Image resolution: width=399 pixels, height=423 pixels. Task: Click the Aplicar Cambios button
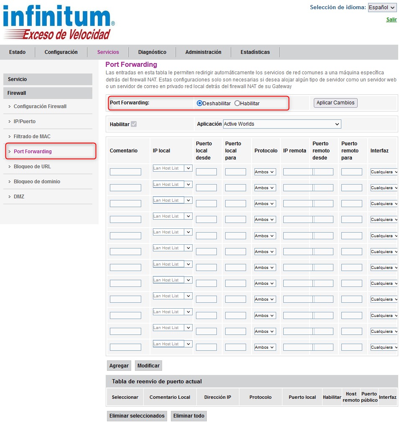click(x=335, y=103)
